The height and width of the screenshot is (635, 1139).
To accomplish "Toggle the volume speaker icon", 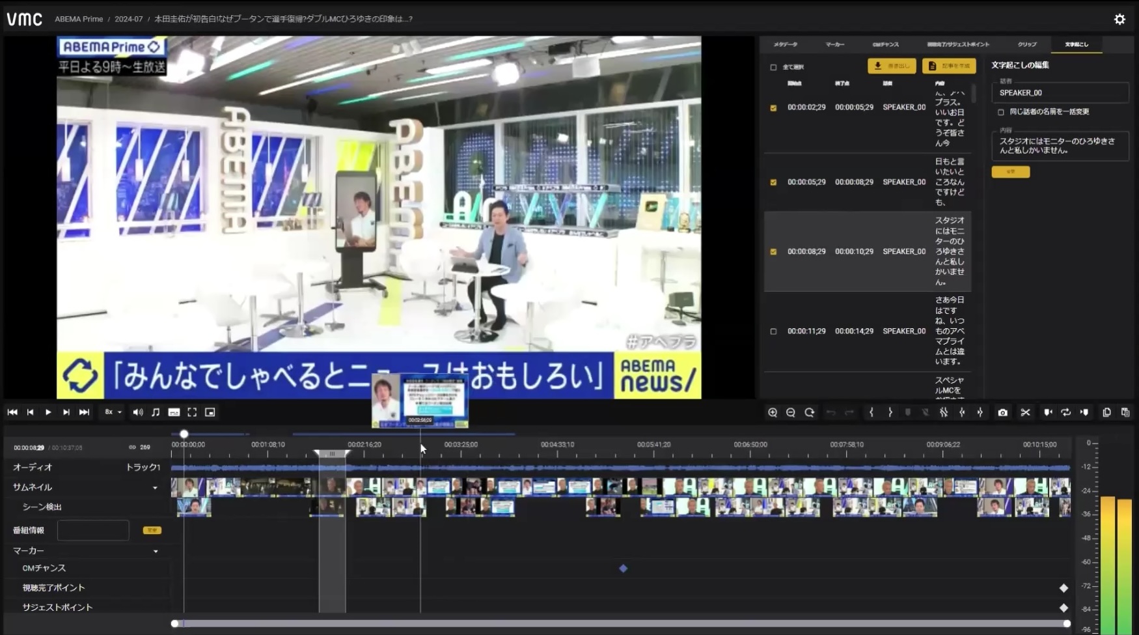I will click(138, 412).
